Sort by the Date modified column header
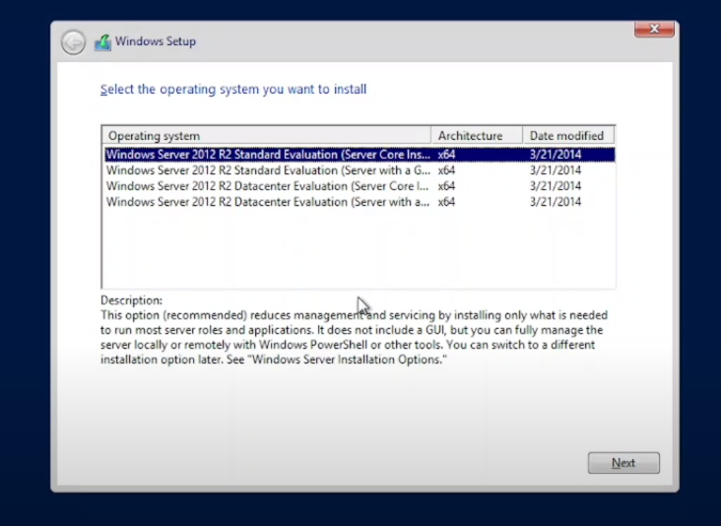The image size is (721, 526). 568,136
